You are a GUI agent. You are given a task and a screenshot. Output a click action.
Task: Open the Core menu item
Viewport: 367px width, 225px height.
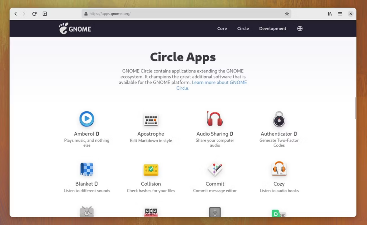(222, 29)
